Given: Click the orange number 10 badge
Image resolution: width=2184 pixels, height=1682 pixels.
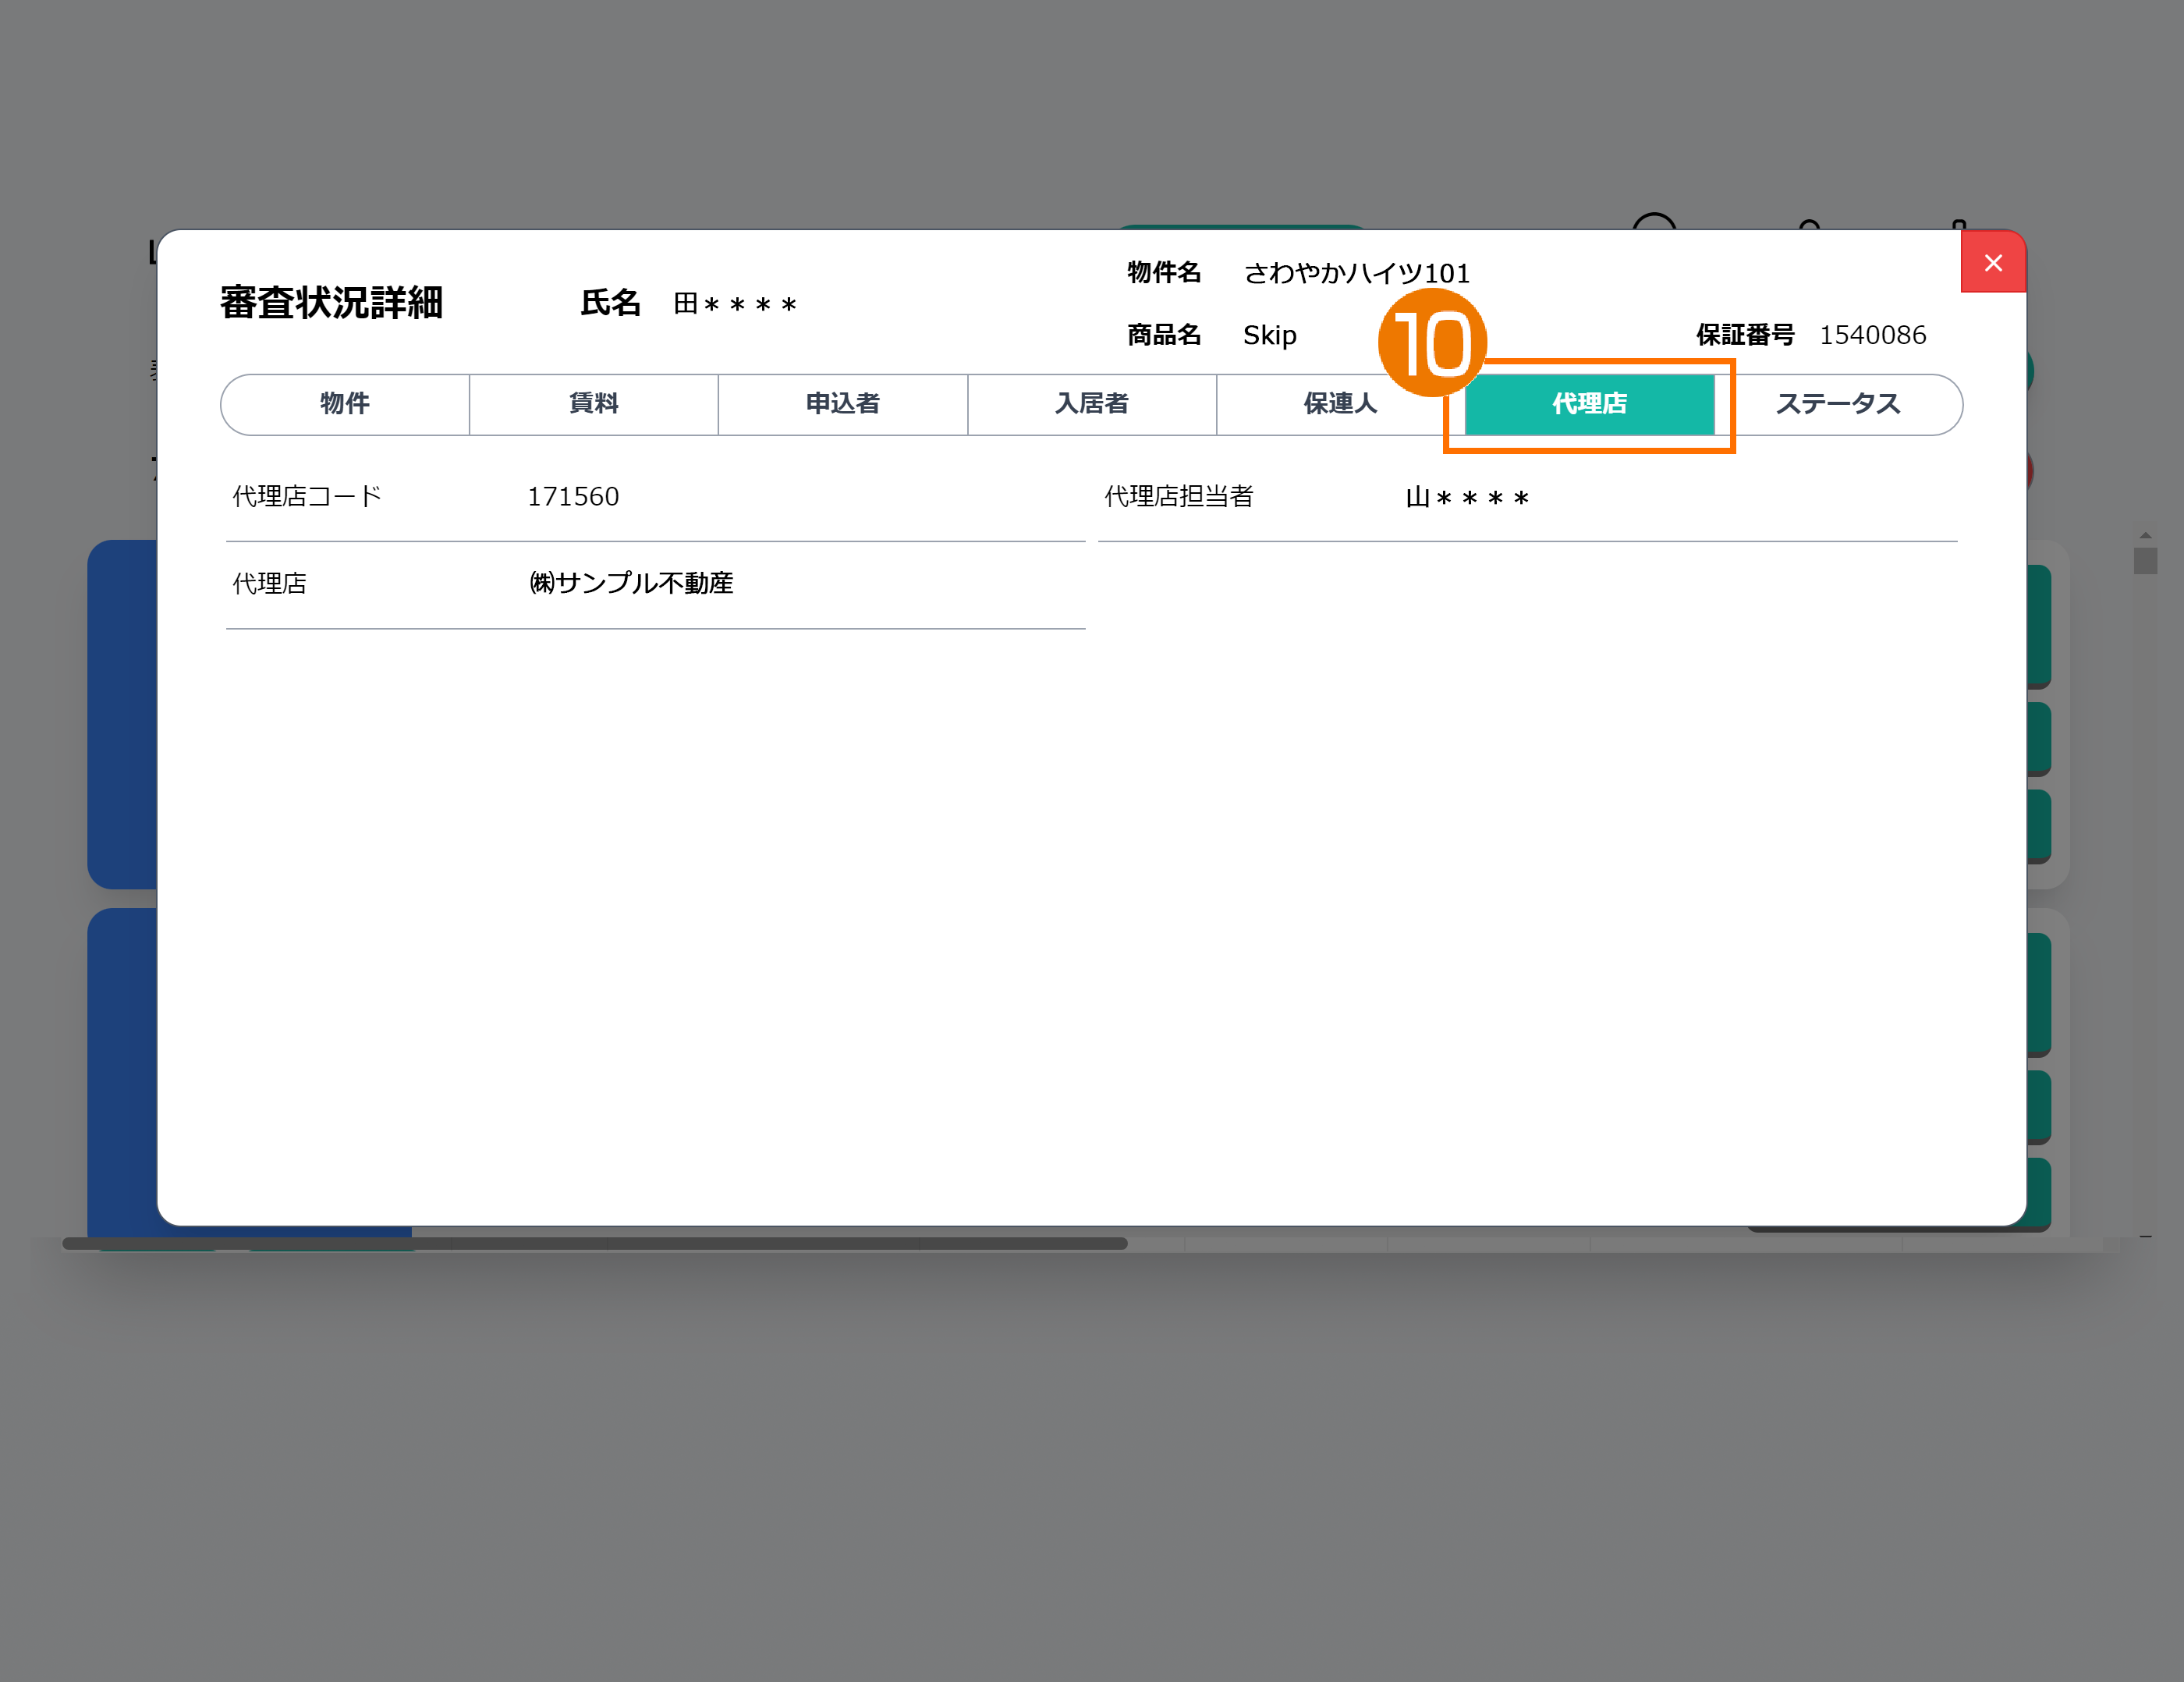Looking at the screenshot, I should point(1432,343).
